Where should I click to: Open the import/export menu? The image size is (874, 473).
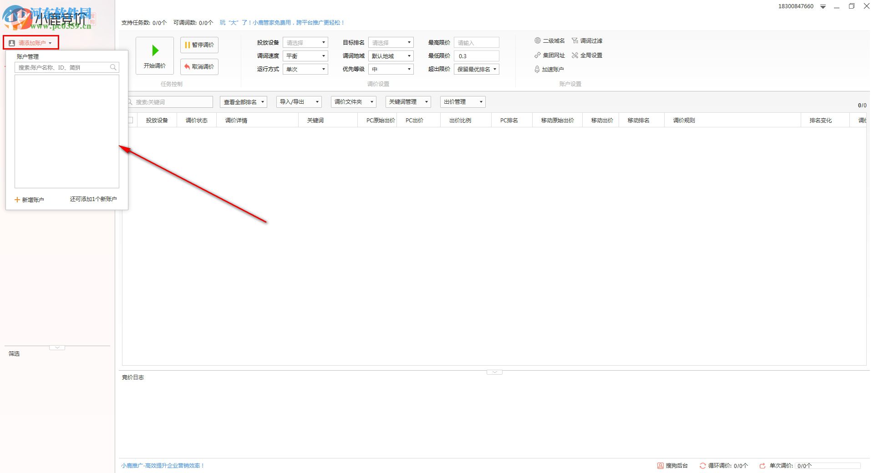pyautogui.click(x=299, y=102)
